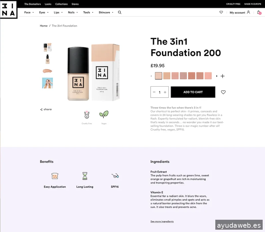Open The Bestsellers menu item
The width and height of the screenshot is (265, 232).
(x=32, y=4)
